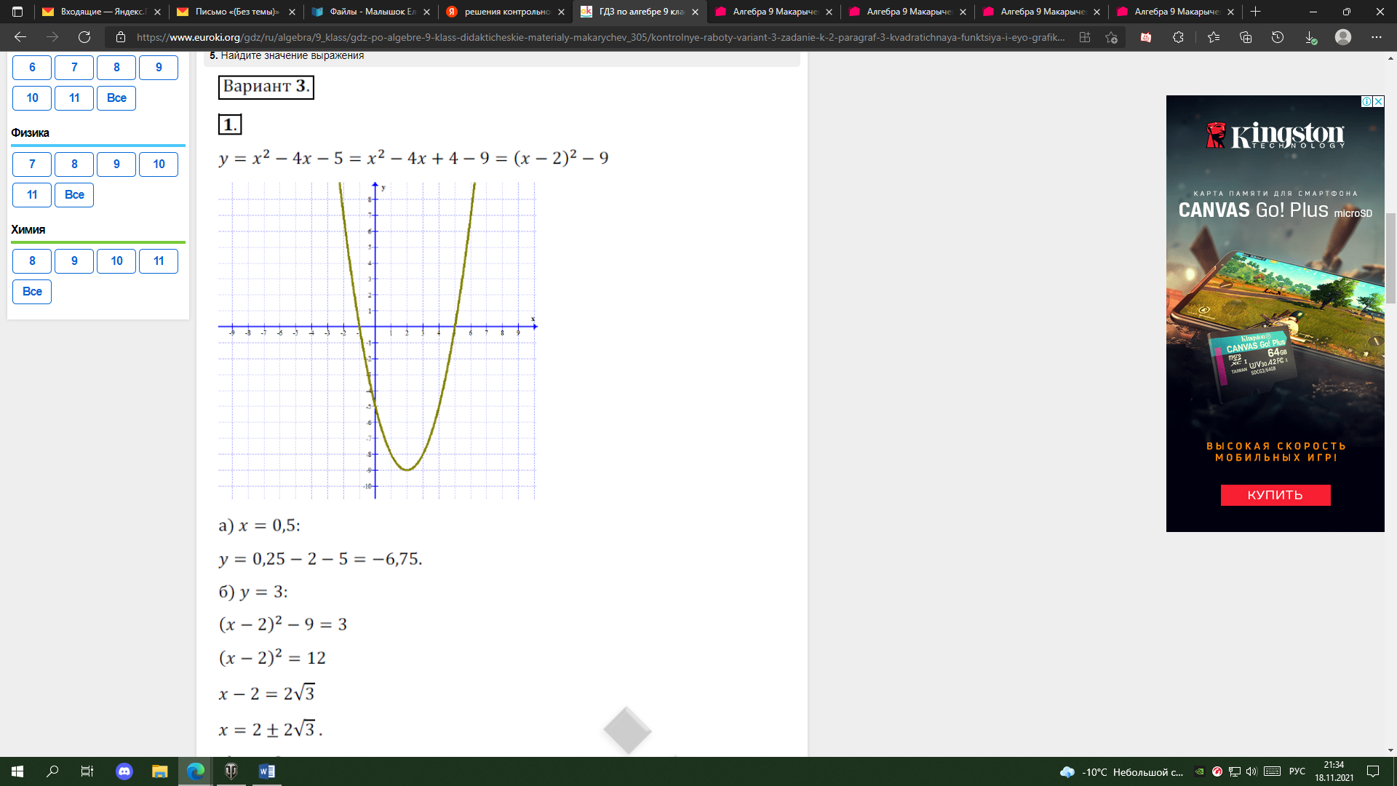The image size is (1397, 786).
Task: Open downloads icon
Action: (1310, 37)
